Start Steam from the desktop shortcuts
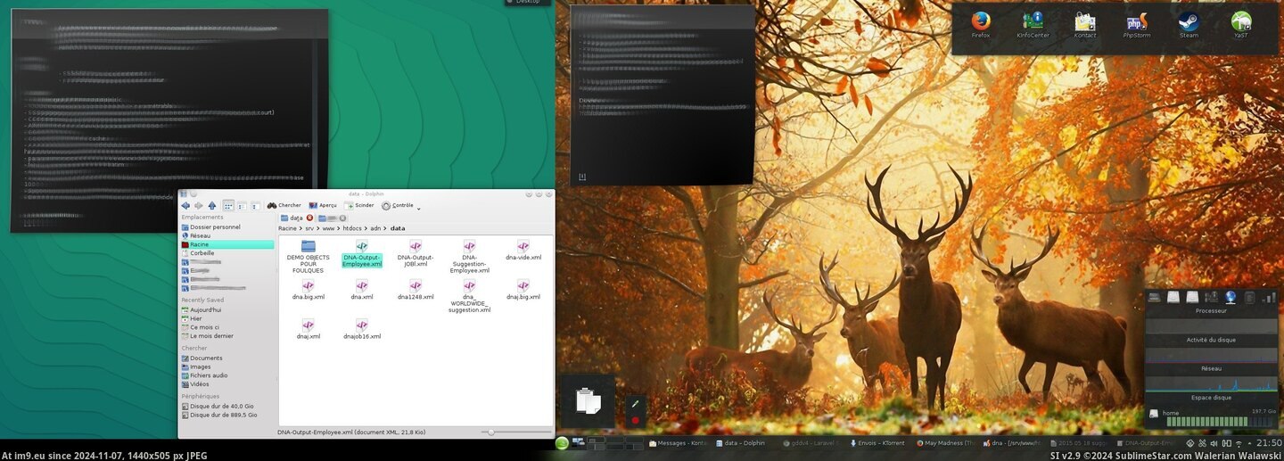Image resolution: width=1284 pixels, height=461 pixels. pos(1189,24)
